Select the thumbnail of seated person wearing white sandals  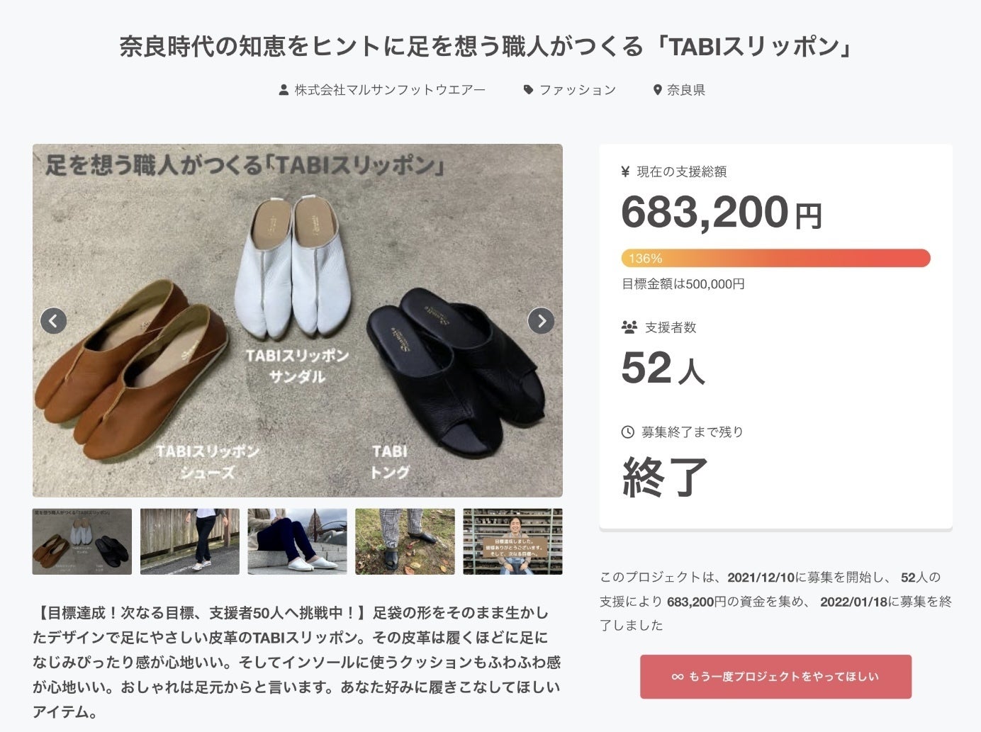tap(298, 541)
